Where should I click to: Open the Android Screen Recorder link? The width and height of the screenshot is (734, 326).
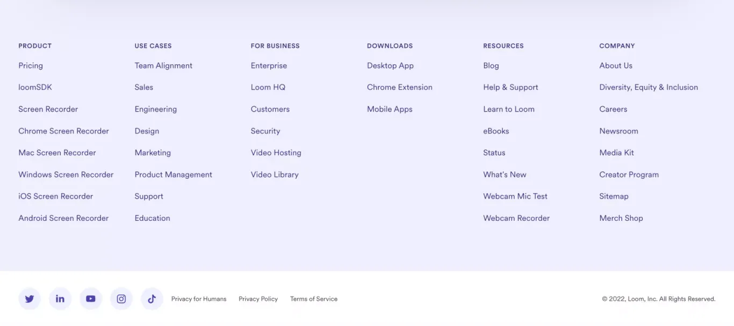point(63,218)
